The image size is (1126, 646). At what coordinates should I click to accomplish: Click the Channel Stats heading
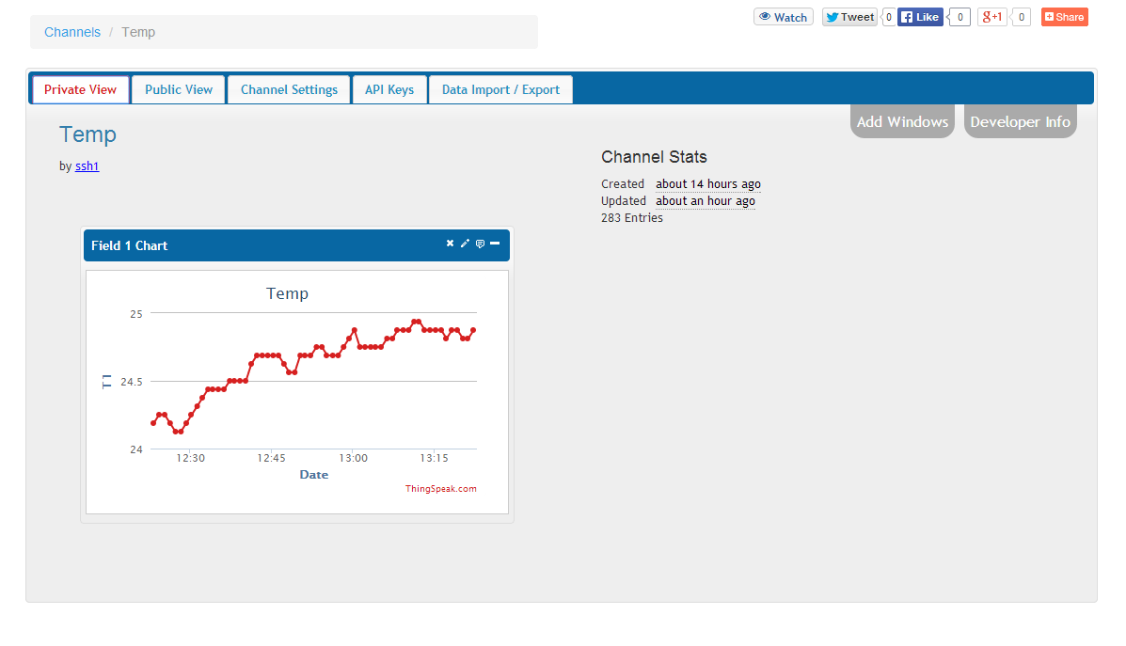point(654,157)
